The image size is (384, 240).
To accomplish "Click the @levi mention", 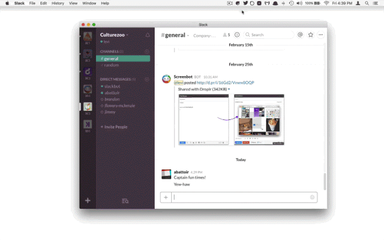I will coord(178,83).
